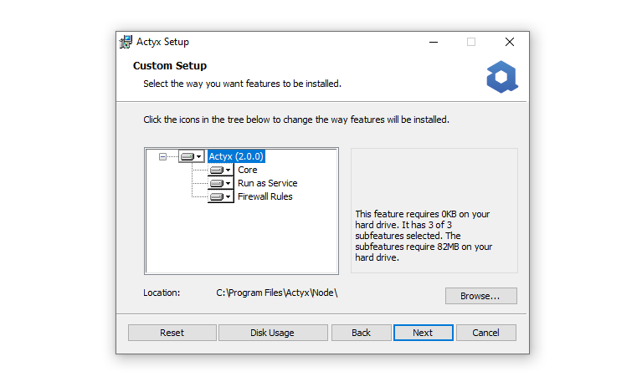This screenshot has height=392, width=642.
Task: Click the Run as Service drive icon
Action: pos(217,184)
